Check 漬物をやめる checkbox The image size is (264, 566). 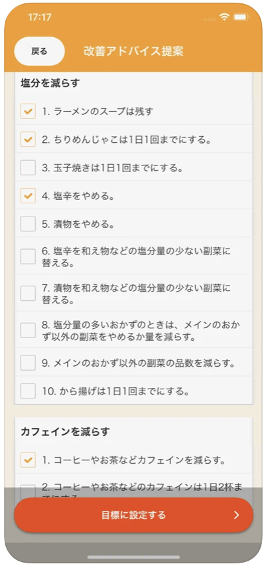point(28,224)
